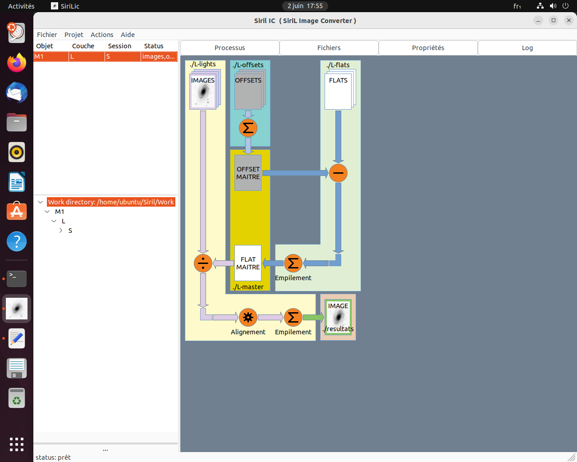
Task: Open the power menu icon in top bar
Action: click(566, 6)
